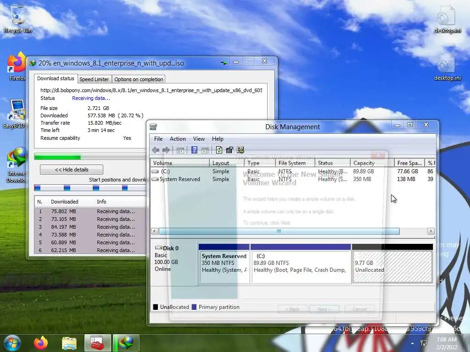Sort by the Volume column header

point(180,163)
